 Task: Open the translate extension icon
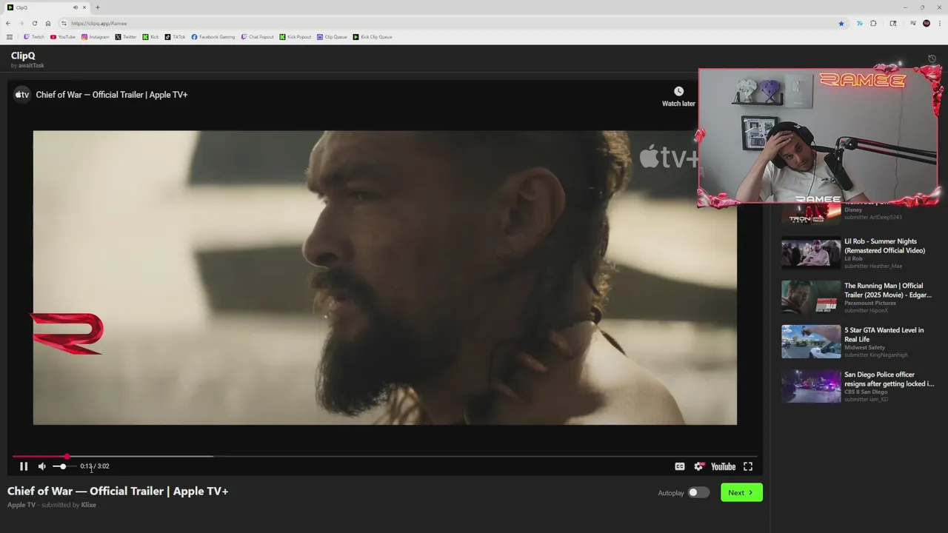point(860,23)
